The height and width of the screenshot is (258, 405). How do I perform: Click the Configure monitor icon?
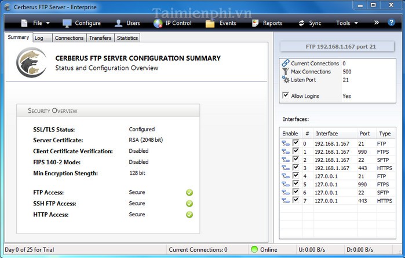coord(67,23)
